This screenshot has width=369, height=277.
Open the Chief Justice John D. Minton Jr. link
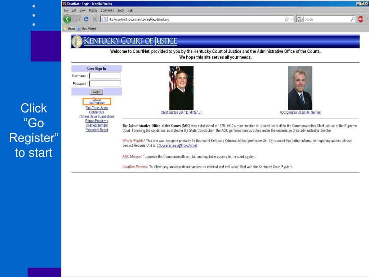tap(181, 113)
